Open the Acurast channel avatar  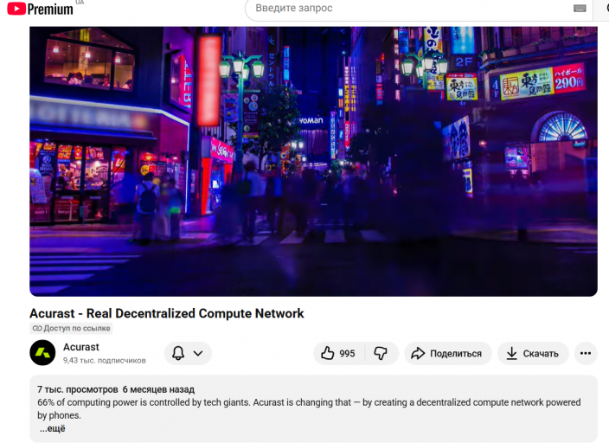click(x=42, y=353)
